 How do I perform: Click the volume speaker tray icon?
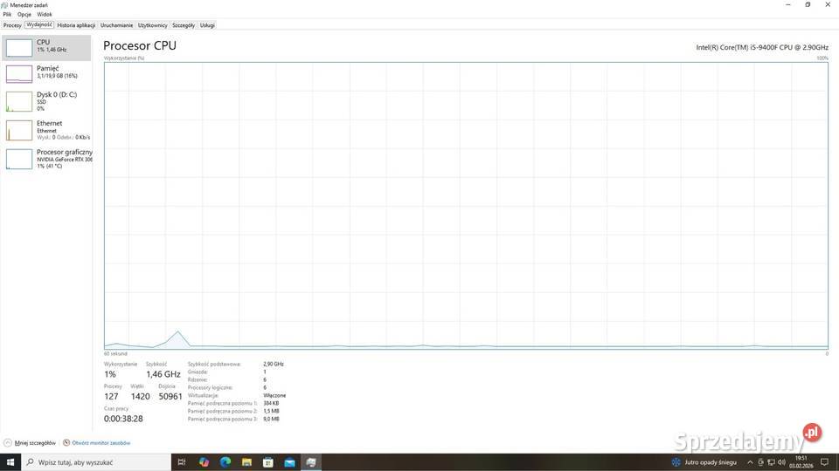781,462
